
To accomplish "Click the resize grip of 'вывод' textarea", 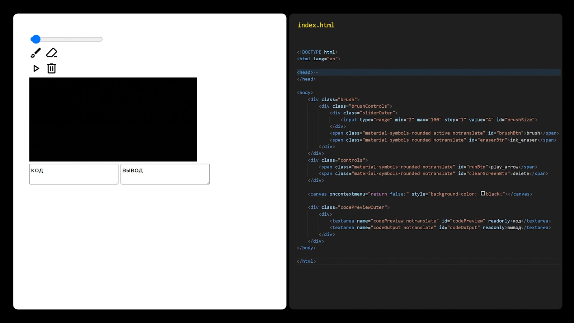I will pos(208,182).
